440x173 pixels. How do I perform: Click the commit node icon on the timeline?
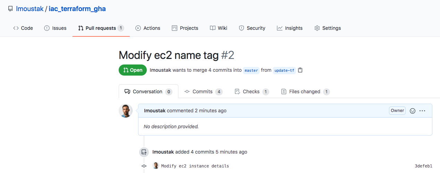coord(144,166)
